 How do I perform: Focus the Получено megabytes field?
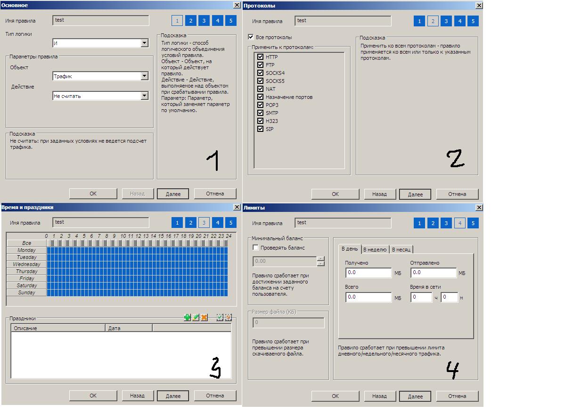click(368, 273)
